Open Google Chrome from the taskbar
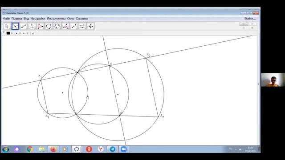285x160 pixels. [30, 149]
